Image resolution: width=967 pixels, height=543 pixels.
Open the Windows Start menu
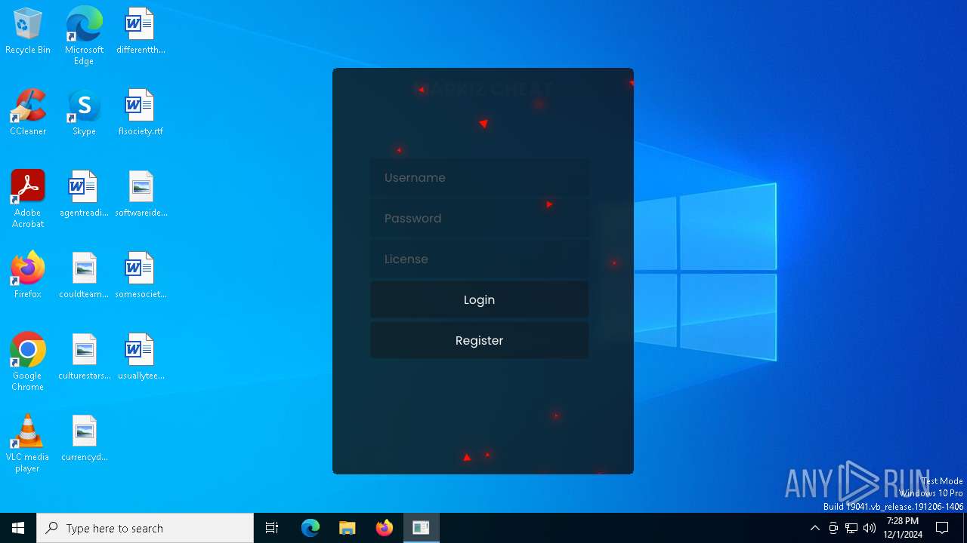(18, 528)
